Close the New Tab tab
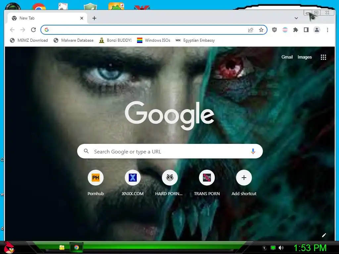 click(x=81, y=18)
